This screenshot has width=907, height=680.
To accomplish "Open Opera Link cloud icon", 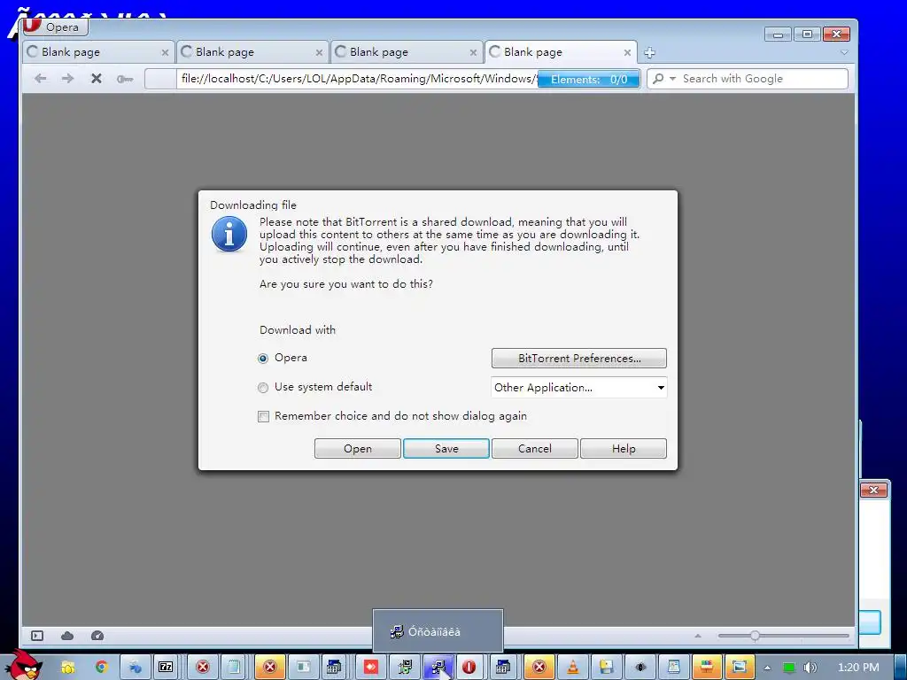I will [67, 636].
